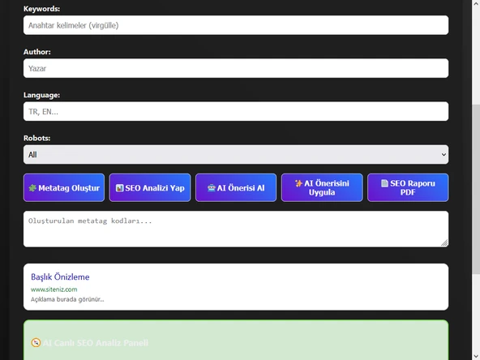Click the 'SEO Raporu PDF' button
Image resolution: width=480 pixels, height=360 pixels.
click(x=408, y=187)
